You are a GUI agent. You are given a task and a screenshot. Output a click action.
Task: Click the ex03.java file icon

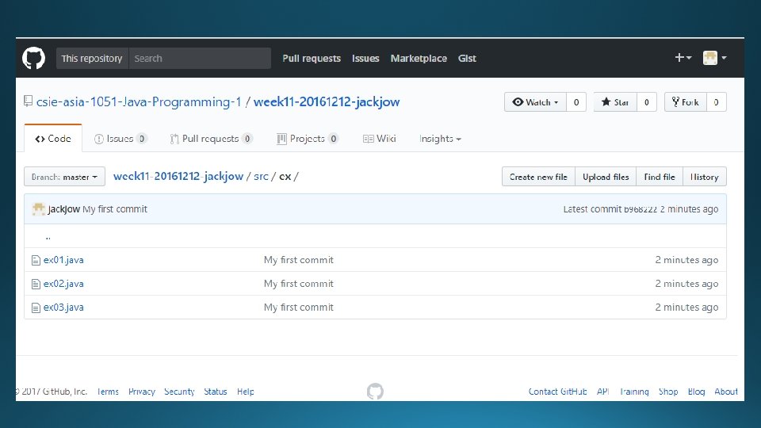(x=36, y=308)
